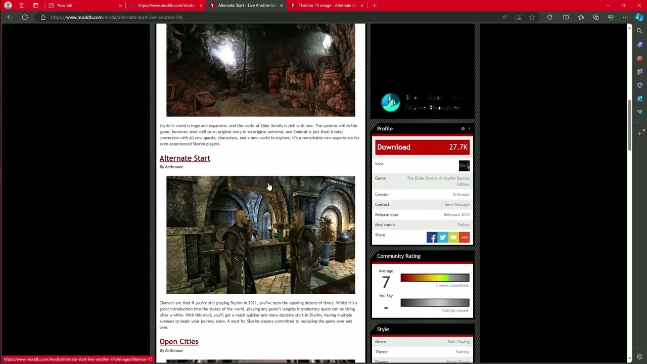Close the Thalmor 15 image tab

coord(362,5)
